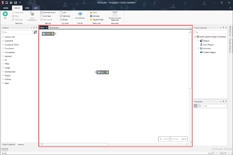The height and width of the screenshot is (155, 233).
Task: Uncheck the Minimize Studio checkbox
Action: (x=41, y=13)
